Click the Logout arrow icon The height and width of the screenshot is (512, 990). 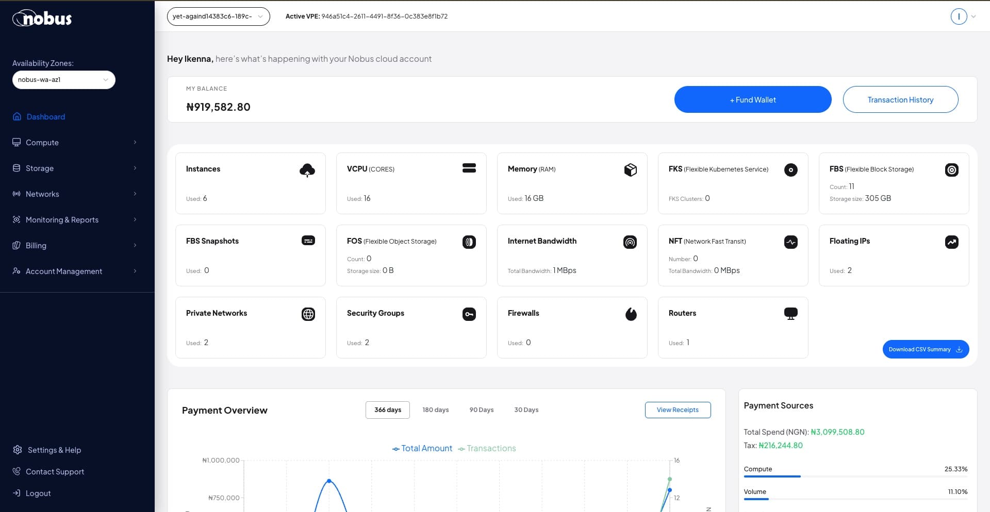click(16, 493)
